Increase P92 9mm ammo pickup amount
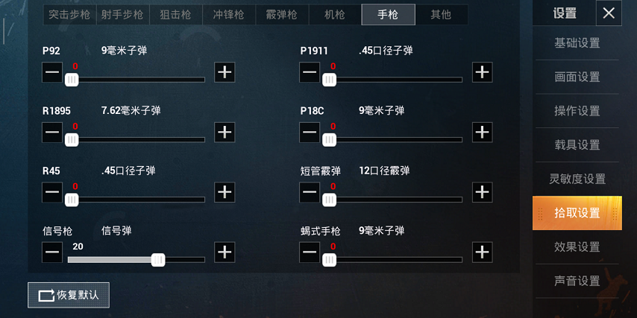Image resolution: width=637 pixels, height=318 pixels. 225,72
